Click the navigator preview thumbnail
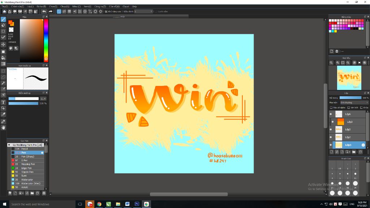This screenshot has width=370, height=208. 349,78
